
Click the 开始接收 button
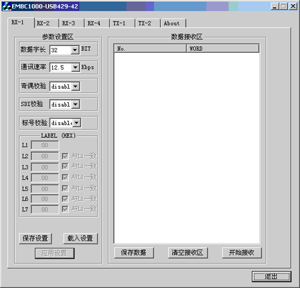242,253
